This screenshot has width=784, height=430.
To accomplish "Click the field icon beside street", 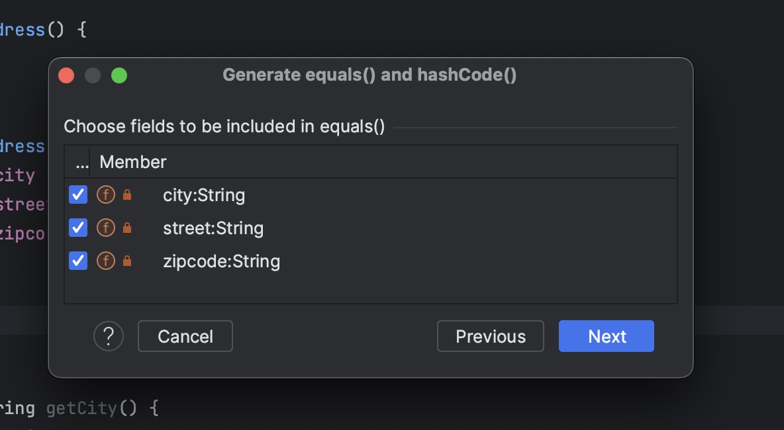I will pyautogui.click(x=106, y=228).
